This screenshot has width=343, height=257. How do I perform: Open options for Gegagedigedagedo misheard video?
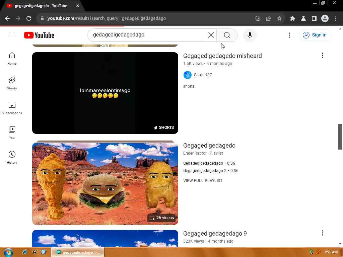tap(322, 56)
